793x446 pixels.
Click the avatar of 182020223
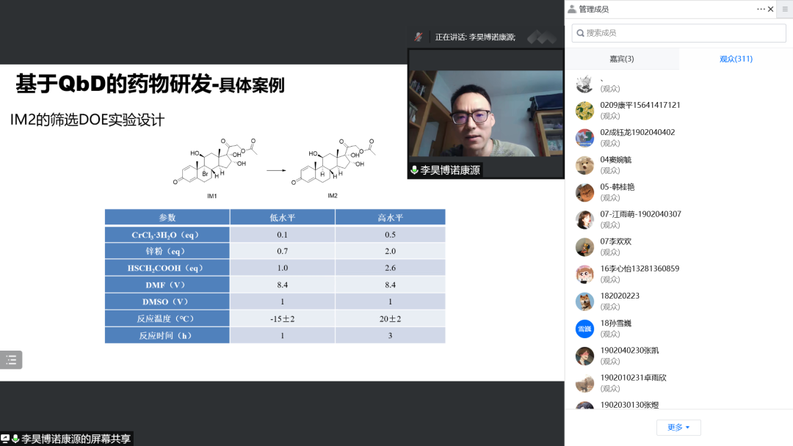[584, 301]
